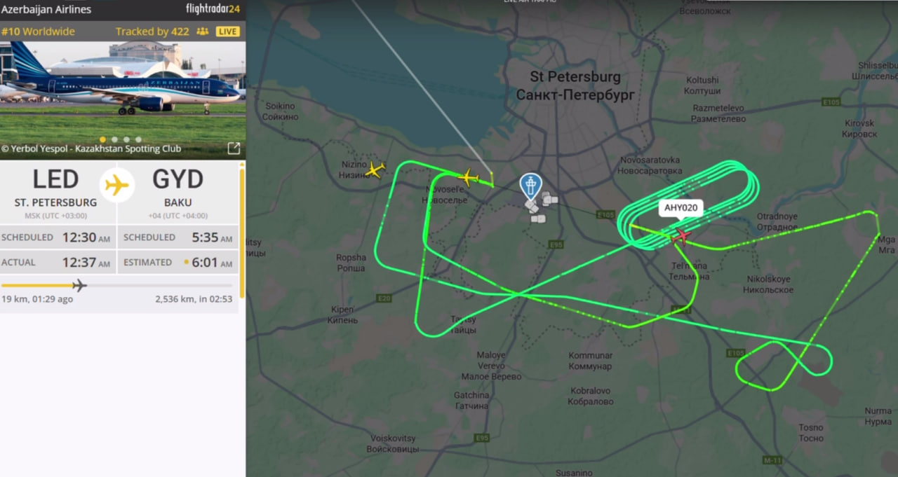This screenshot has width=898, height=477.
Task: Click the flightradar24 logo
Action: (213, 9)
